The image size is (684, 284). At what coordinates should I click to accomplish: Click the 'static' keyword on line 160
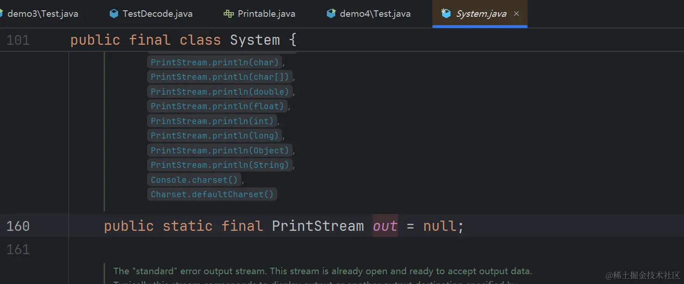pos(188,226)
